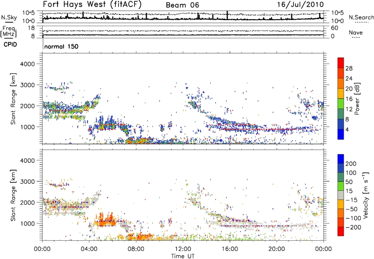Click the "N.Sky" legend label
Viewport: 374px width, 259px height.
pos(9,17)
